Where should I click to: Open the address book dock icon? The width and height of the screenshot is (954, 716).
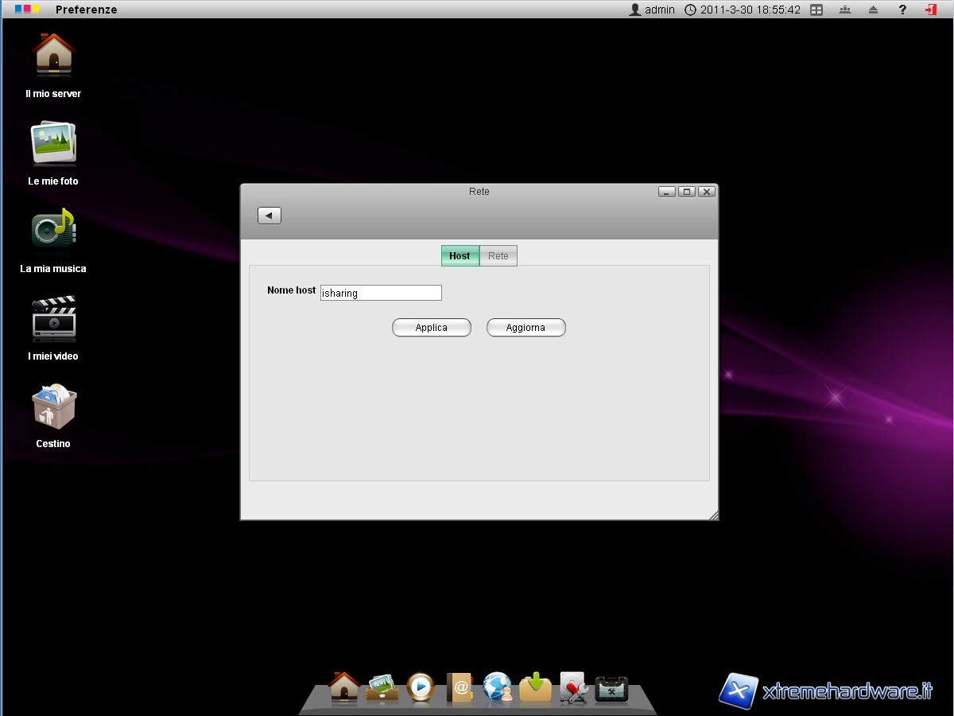460,687
